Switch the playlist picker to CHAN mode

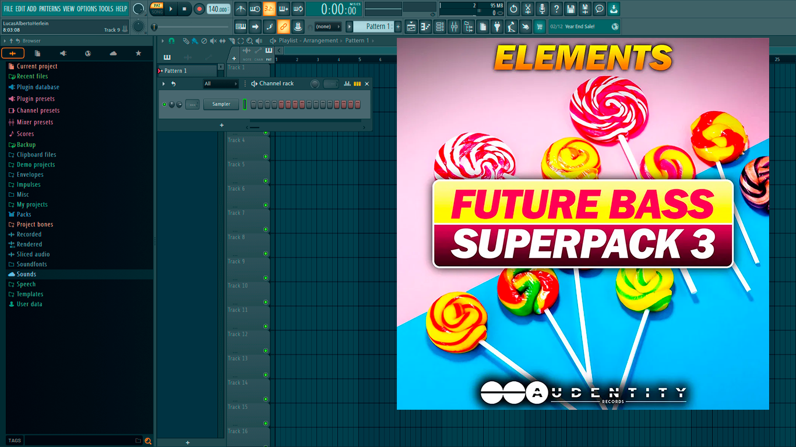[x=258, y=54]
